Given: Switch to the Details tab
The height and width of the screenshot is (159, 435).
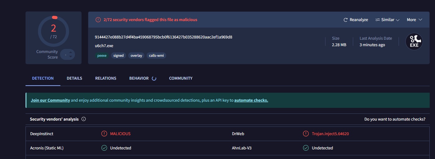Looking at the screenshot, I should (x=74, y=78).
